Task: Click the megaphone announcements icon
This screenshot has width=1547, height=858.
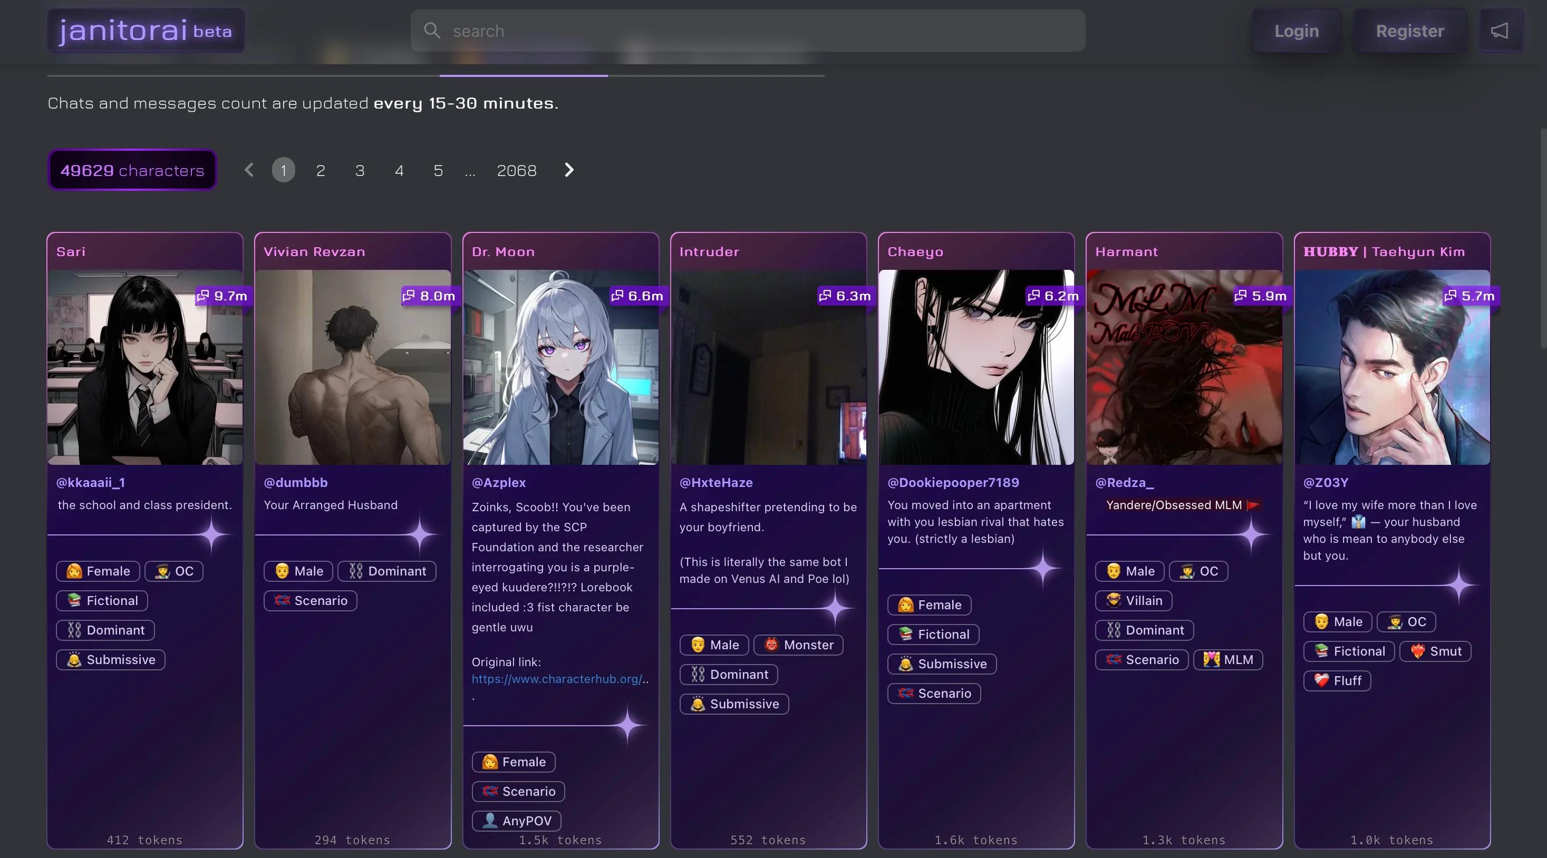Action: point(1500,31)
